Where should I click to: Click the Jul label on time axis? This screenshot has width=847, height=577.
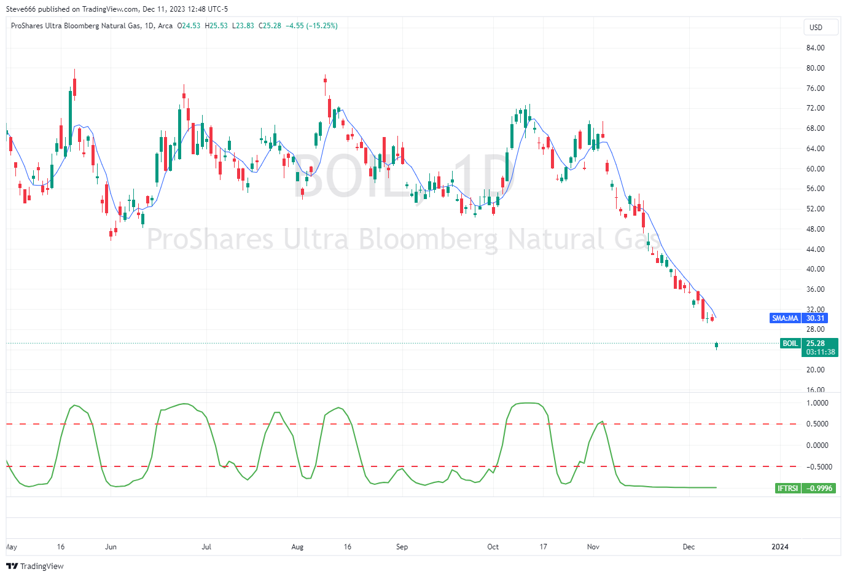coord(206,547)
